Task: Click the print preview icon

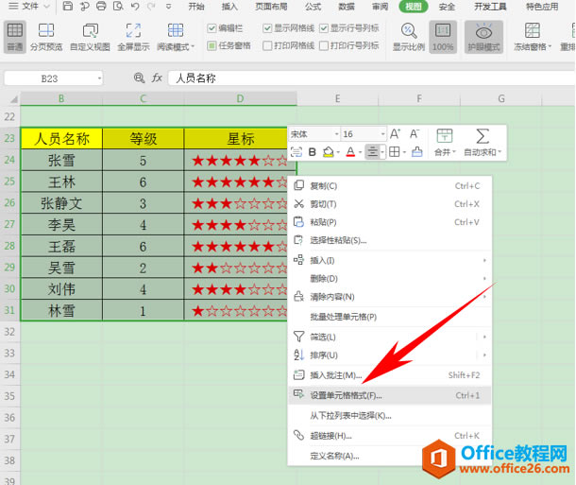Action: click(118, 6)
